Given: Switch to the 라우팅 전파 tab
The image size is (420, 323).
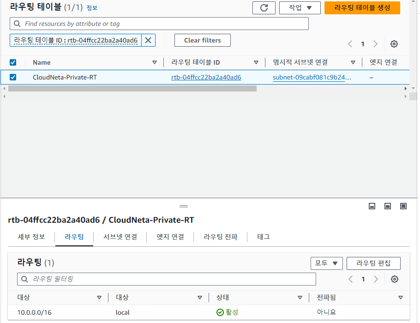Looking at the screenshot, I should coord(221,237).
